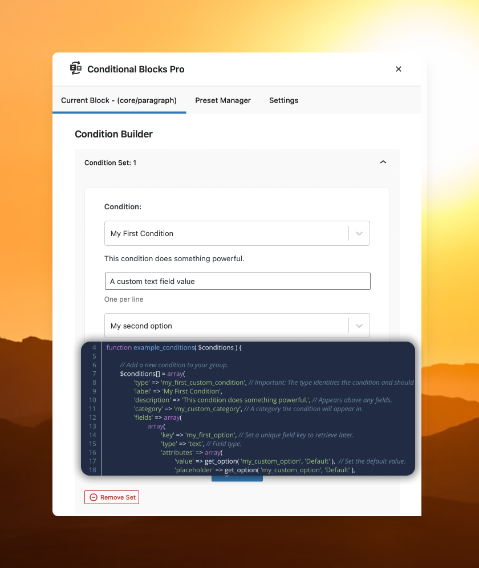479x568 pixels.
Task: Click the Conditional Blocks Pro logo icon
Action: (76, 68)
